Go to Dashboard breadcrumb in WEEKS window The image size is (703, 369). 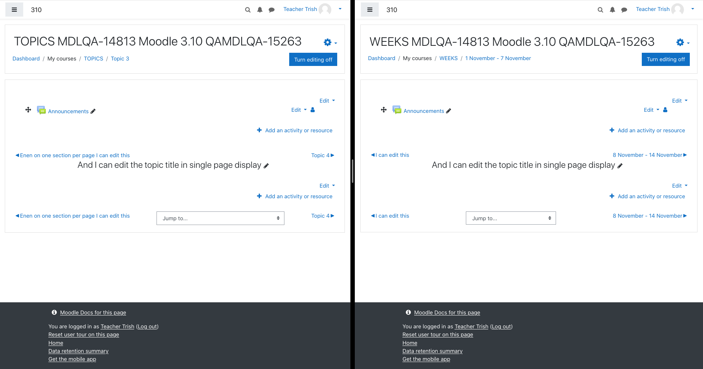click(x=382, y=58)
